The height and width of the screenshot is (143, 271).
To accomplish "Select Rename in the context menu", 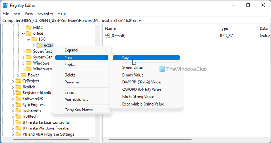I will 72,82.
